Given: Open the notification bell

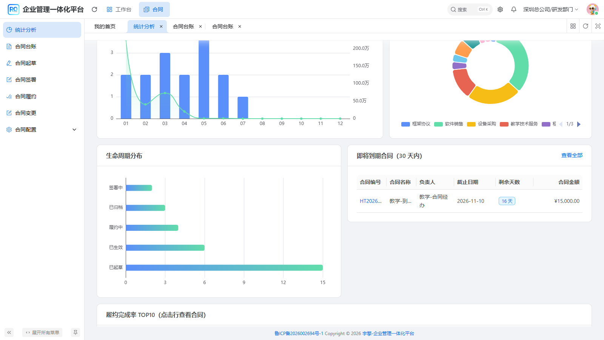Looking at the screenshot, I should 514,9.
